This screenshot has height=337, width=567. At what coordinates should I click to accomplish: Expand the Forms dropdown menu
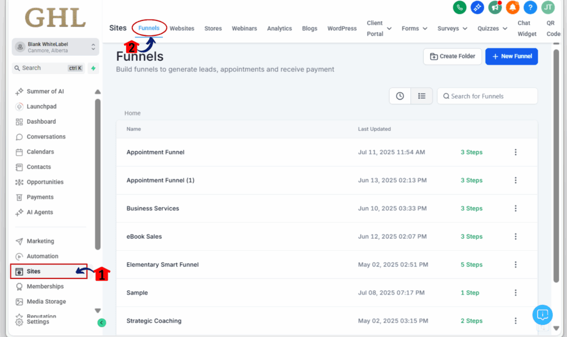[414, 28]
